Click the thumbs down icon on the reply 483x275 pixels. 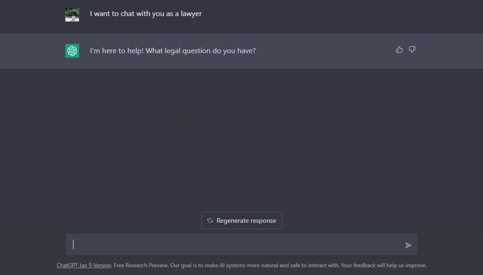[412, 49]
